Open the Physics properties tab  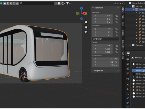point(127,98)
